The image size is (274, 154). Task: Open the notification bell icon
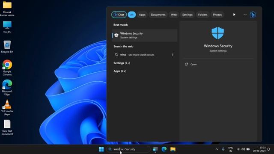pos(268,149)
